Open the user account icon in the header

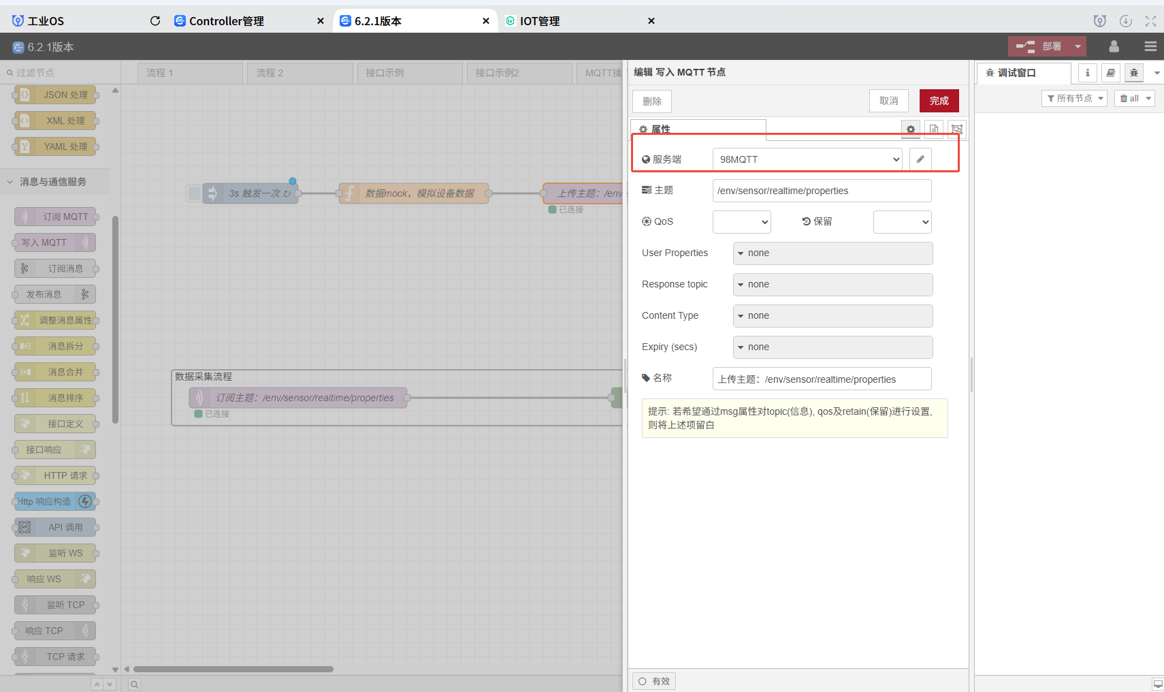pyautogui.click(x=1114, y=46)
